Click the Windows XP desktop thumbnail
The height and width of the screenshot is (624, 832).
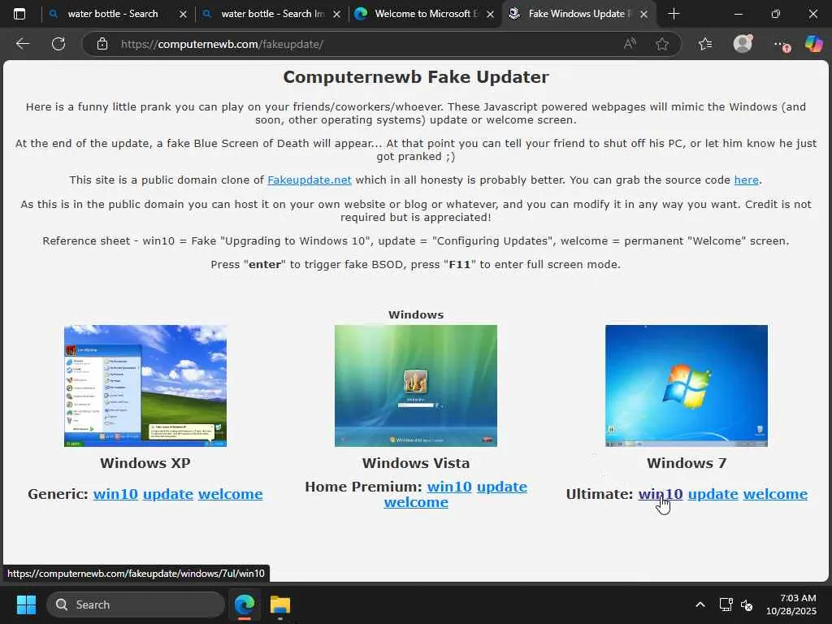pyautogui.click(x=145, y=386)
